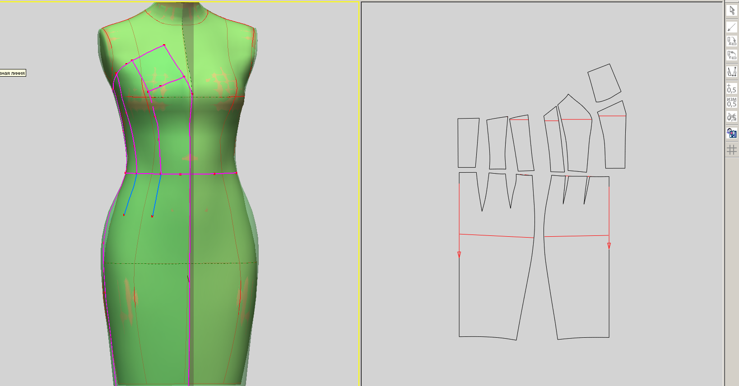
Task: Click the tooltip label ending in 'линия'
Action: point(13,73)
